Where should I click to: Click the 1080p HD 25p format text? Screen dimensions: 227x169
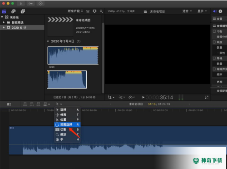tap(121, 11)
